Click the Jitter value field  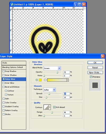(67, 116)
